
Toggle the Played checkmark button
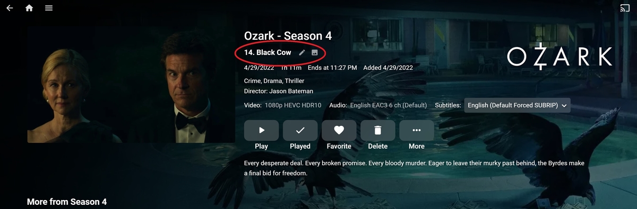coord(300,130)
